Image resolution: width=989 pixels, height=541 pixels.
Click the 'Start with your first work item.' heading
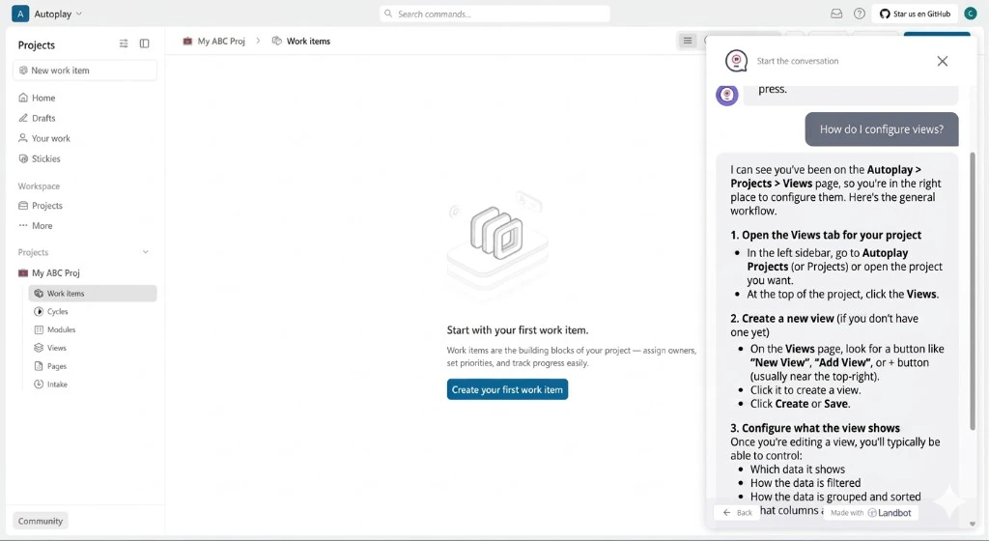click(518, 329)
